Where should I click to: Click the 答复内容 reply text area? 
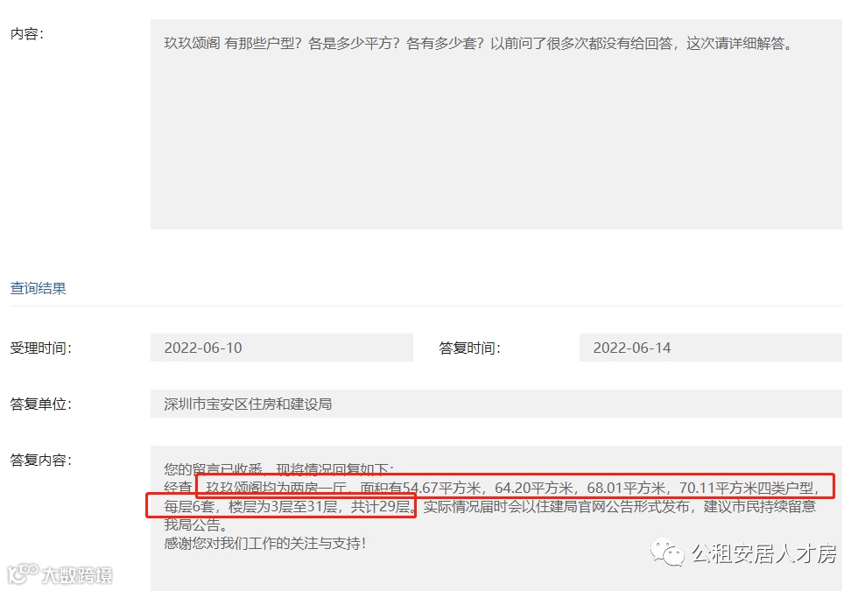(x=496, y=518)
